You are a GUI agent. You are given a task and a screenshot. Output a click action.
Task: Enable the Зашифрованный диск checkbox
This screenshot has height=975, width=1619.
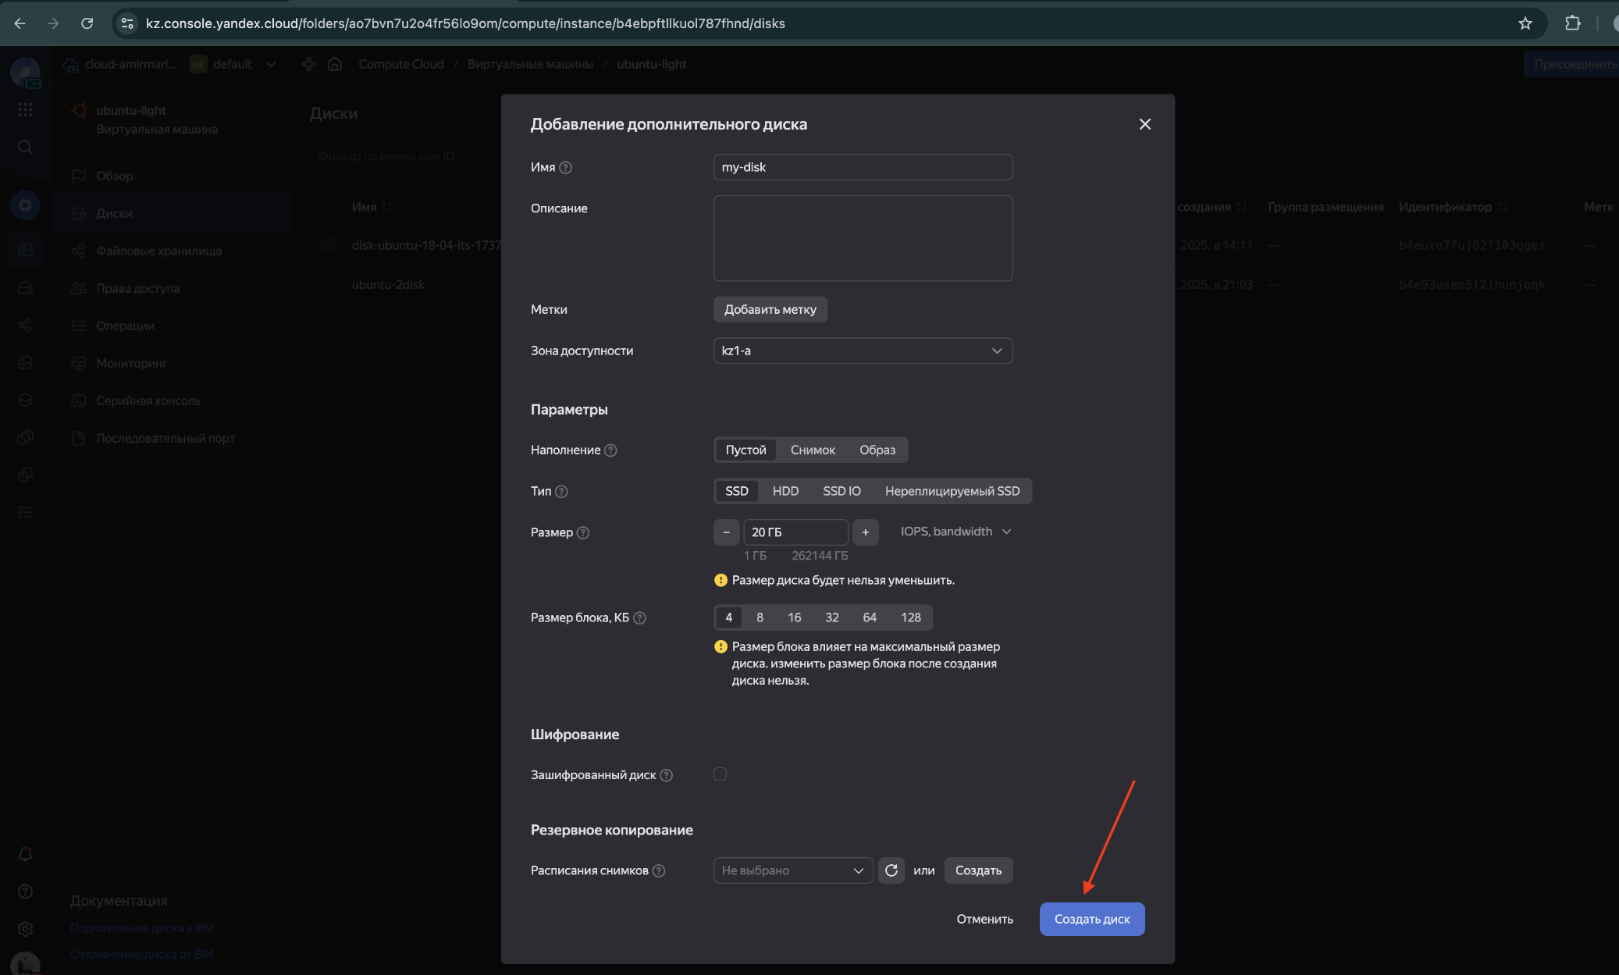click(x=720, y=774)
